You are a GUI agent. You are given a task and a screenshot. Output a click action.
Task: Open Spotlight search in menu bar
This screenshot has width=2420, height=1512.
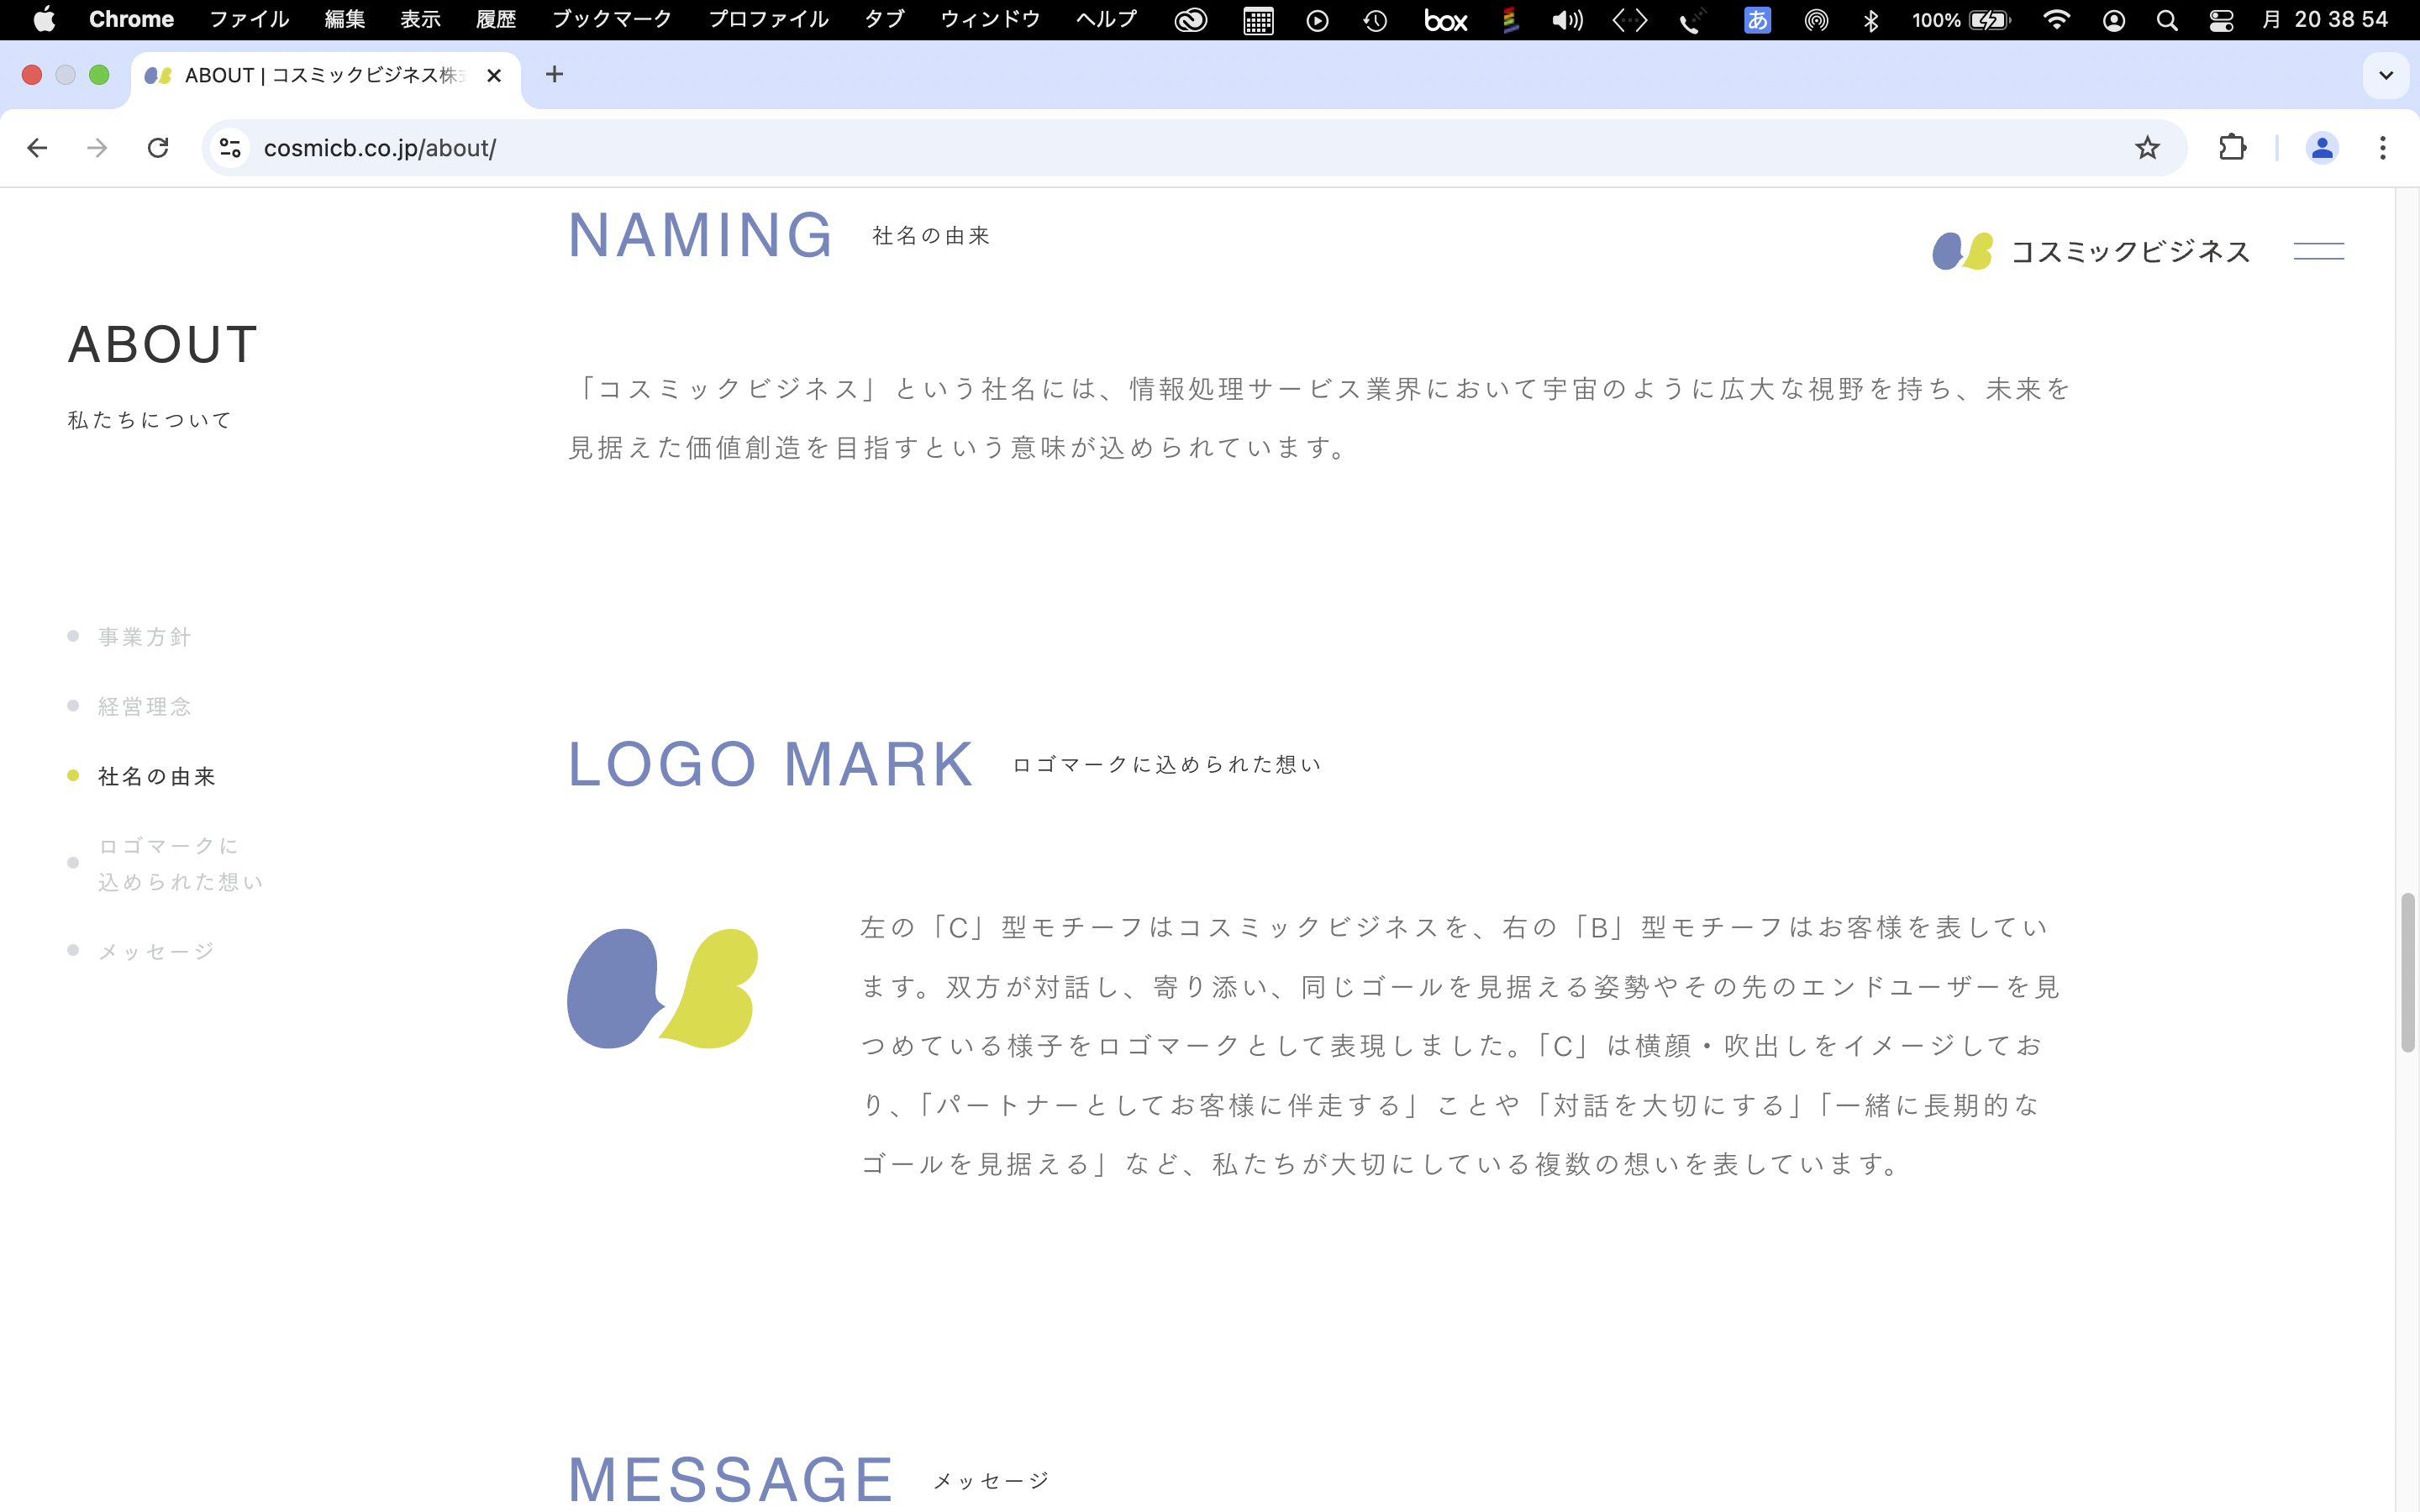[2167, 20]
